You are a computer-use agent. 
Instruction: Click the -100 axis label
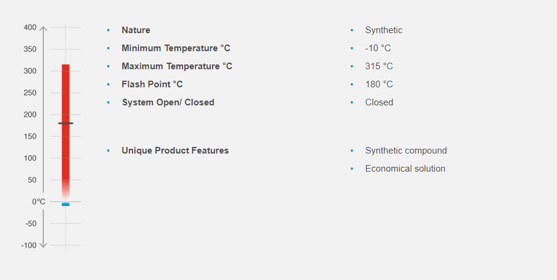point(29,245)
